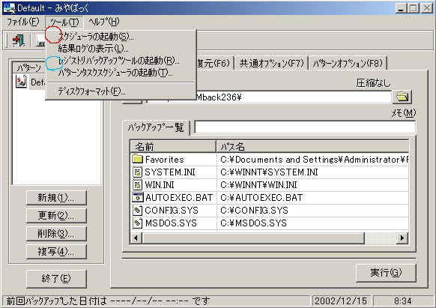Select the AUTOEXEC.BAT file icon

tap(138, 197)
